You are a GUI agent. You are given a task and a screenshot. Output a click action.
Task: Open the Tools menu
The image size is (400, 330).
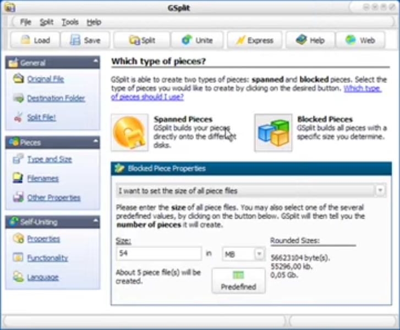point(70,22)
